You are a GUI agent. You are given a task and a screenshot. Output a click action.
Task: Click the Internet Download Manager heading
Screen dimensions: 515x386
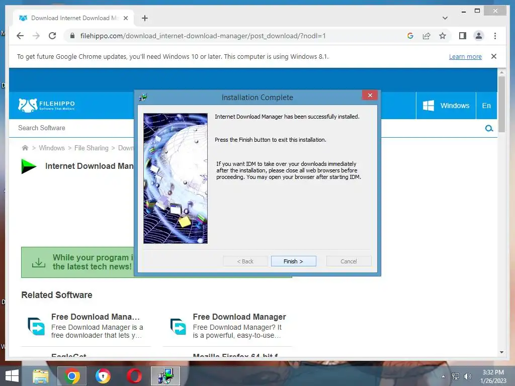pos(90,166)
